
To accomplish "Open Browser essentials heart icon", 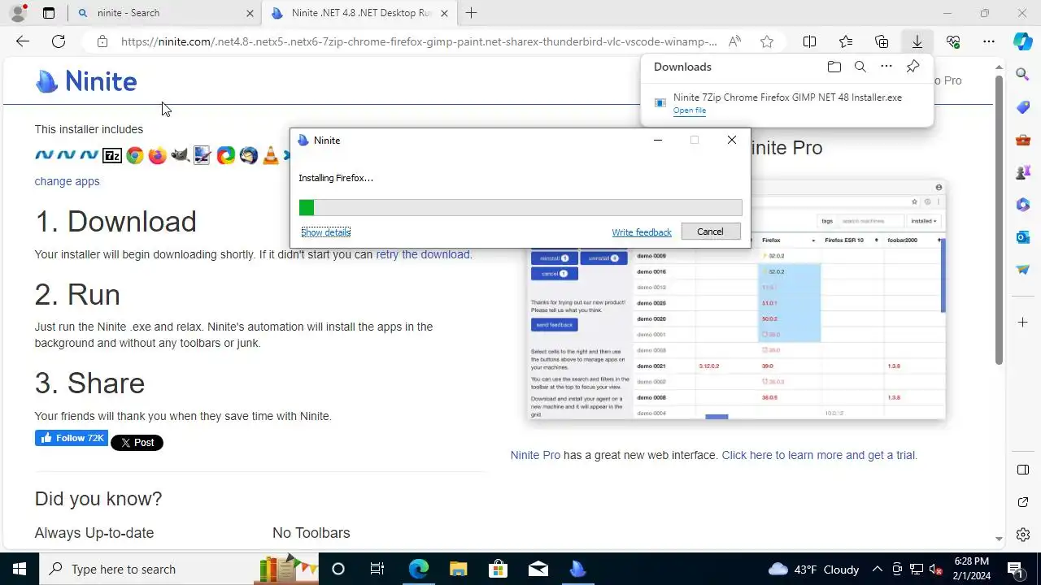I will tap(953, 41).
